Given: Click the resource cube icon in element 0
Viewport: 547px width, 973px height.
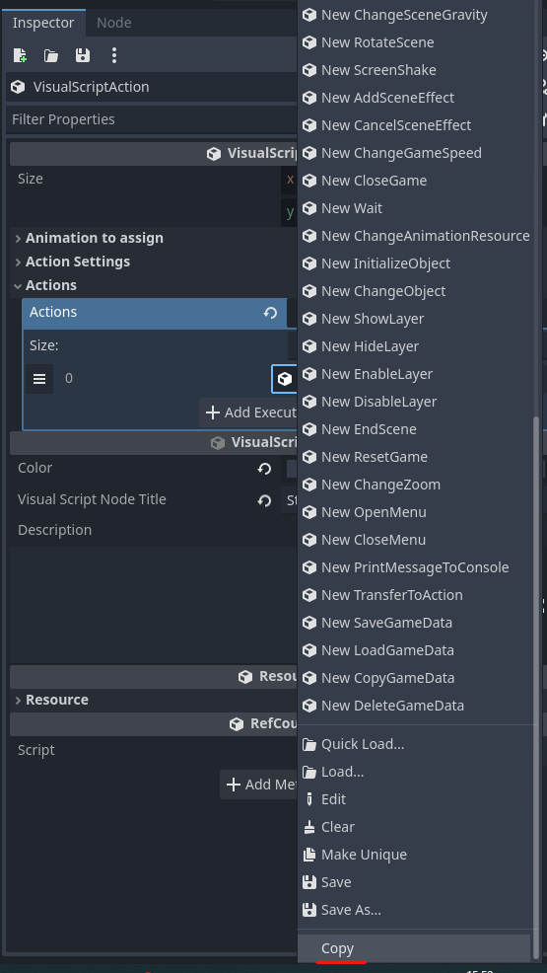Looking at the screenshot, I should 284,379.
